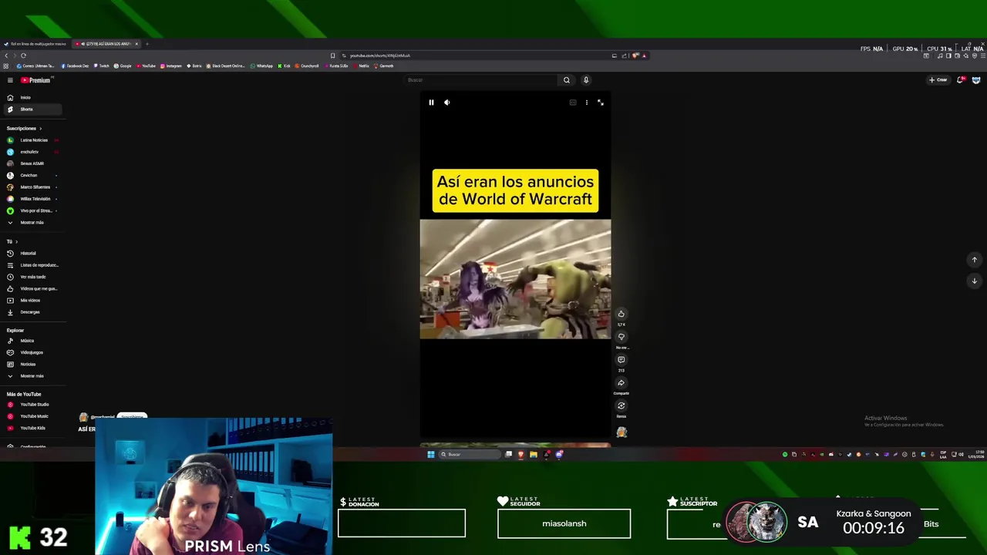Open the Kick bookmark
The height and width of the screenshot is (555, 987).
[x=285, y=66]
